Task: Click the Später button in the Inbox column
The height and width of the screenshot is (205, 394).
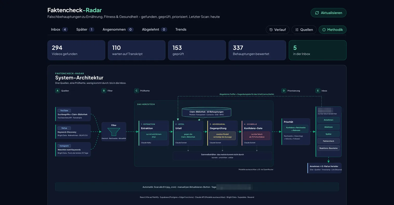Action: click(x=328, y=134)
